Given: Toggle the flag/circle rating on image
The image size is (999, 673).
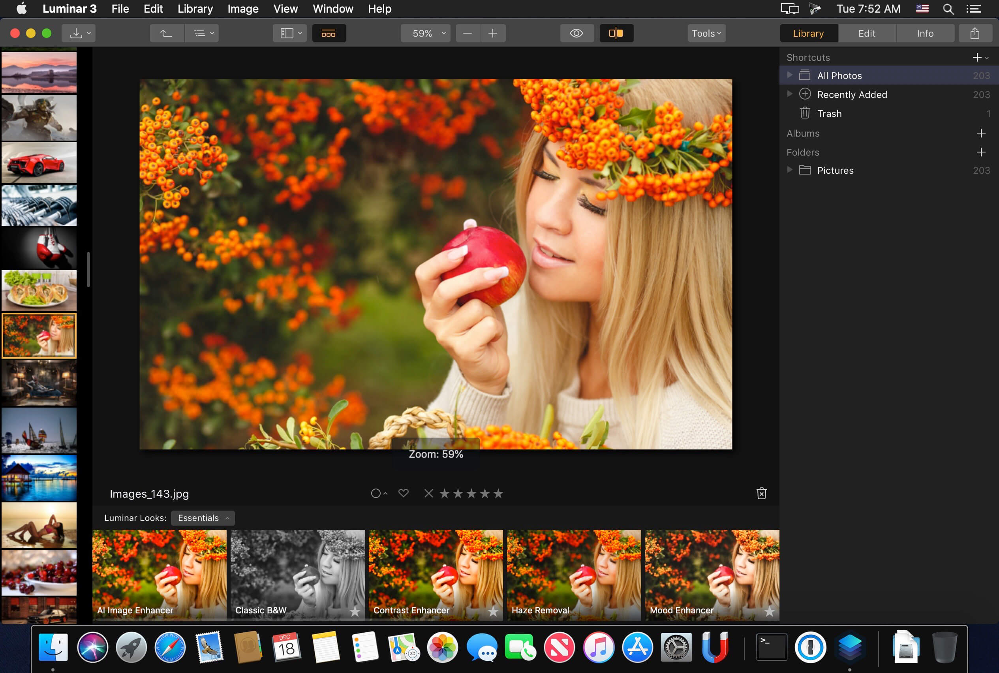Looking at the screenshot, I should 375,493.
